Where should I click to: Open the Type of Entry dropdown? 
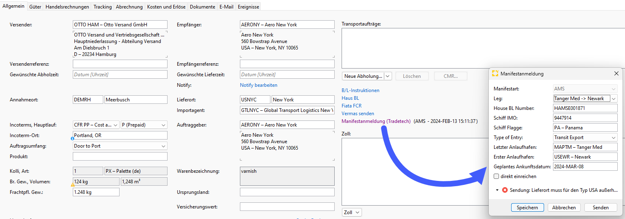613,137
